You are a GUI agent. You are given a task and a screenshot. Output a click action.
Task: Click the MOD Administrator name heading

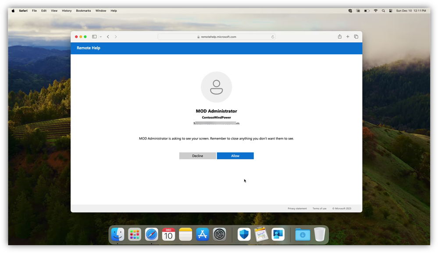[217, 111]
